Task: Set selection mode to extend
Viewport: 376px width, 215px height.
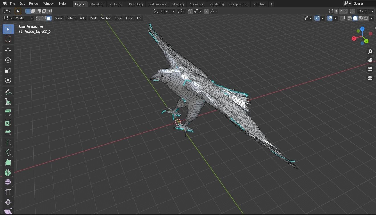Action: click(x=33, y=11)
